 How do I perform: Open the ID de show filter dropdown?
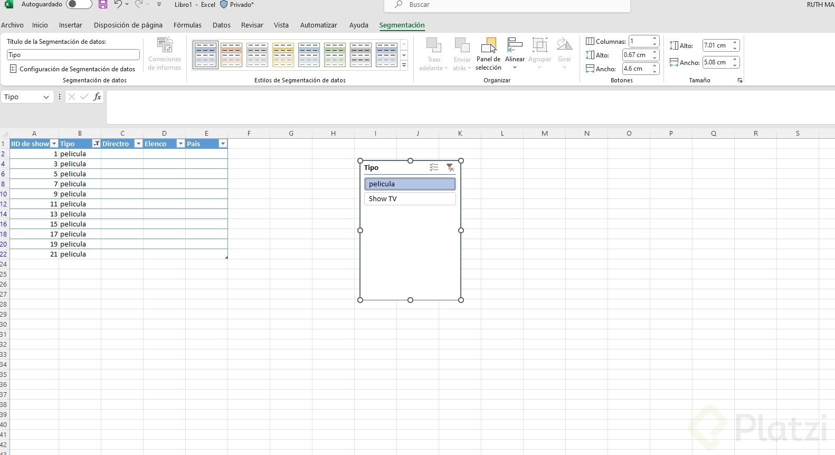tap(54, 144)
